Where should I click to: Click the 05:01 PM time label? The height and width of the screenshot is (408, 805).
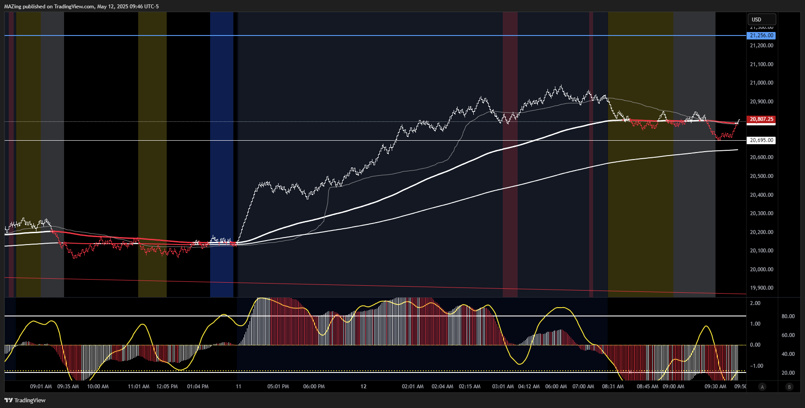278,387
